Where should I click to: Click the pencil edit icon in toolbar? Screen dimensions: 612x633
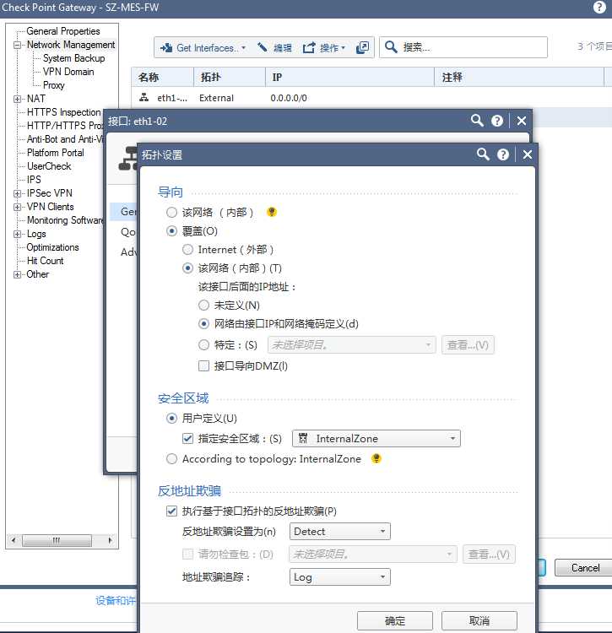[263, 47]
